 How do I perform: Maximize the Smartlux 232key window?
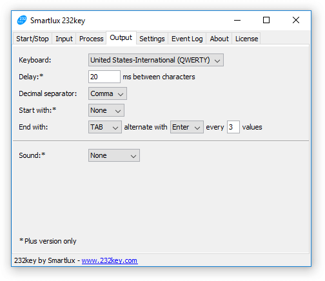coord(266,20)
